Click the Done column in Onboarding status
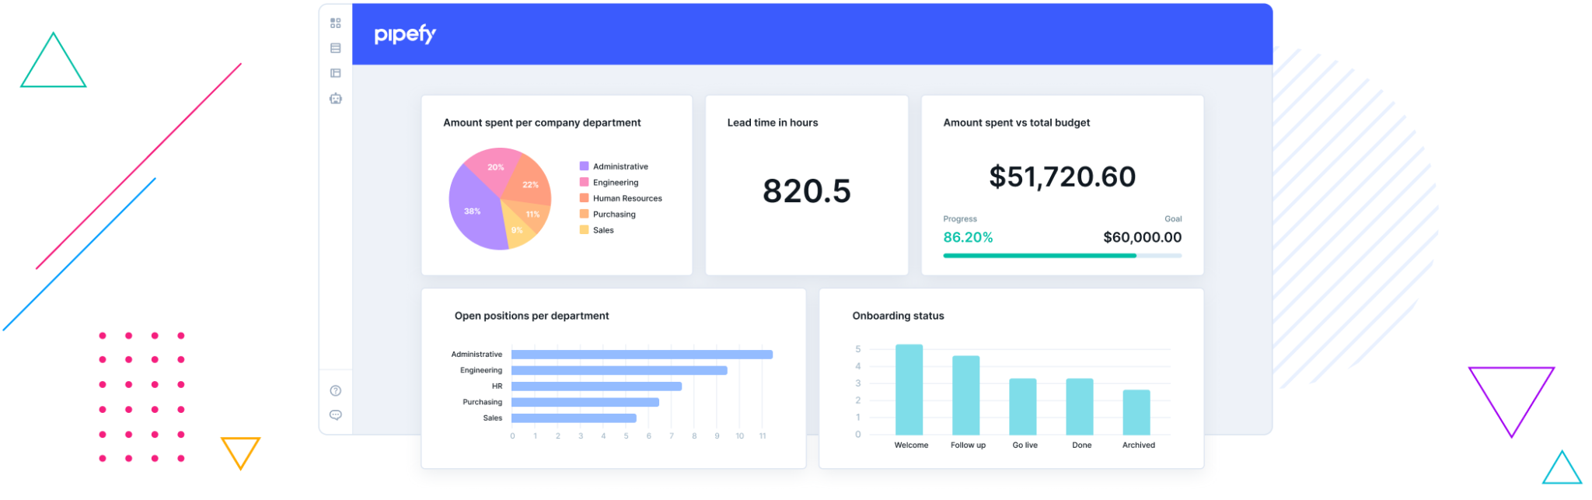The height and width of the screenshot is (500, 1592). coord(1080,407)
